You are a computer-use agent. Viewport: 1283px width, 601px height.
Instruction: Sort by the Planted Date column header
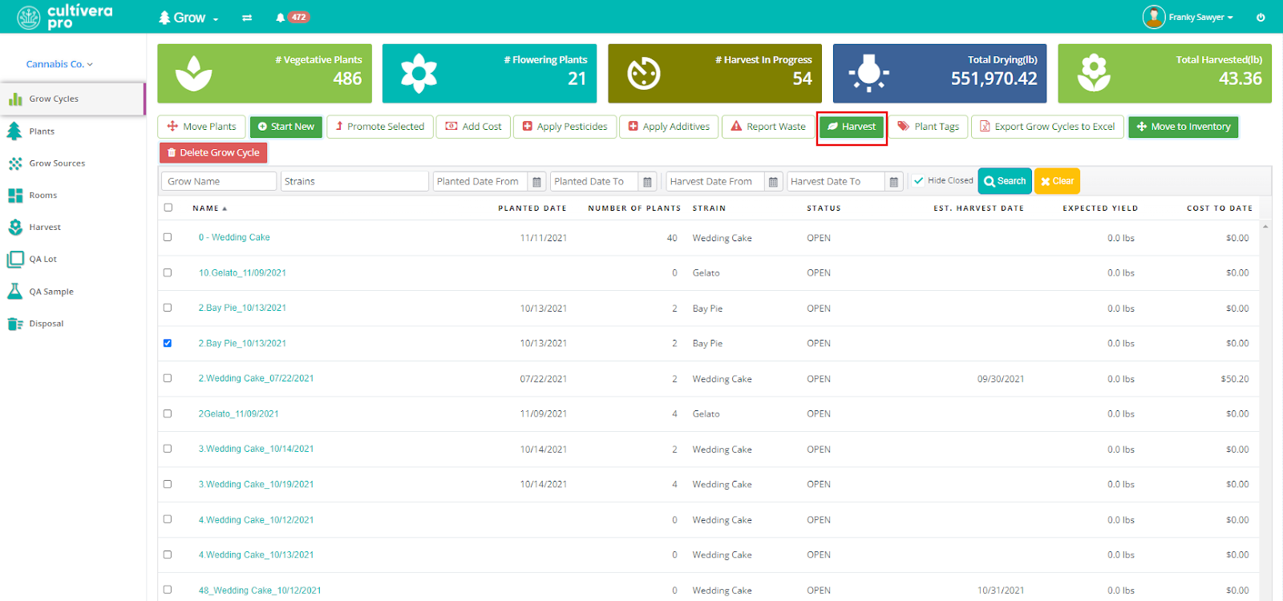click(532, 208)
